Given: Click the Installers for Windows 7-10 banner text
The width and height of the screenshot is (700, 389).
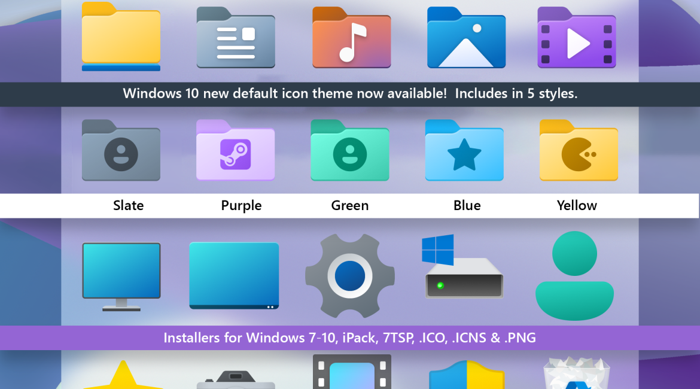Looking at the screenshot, I should point(349,338).
